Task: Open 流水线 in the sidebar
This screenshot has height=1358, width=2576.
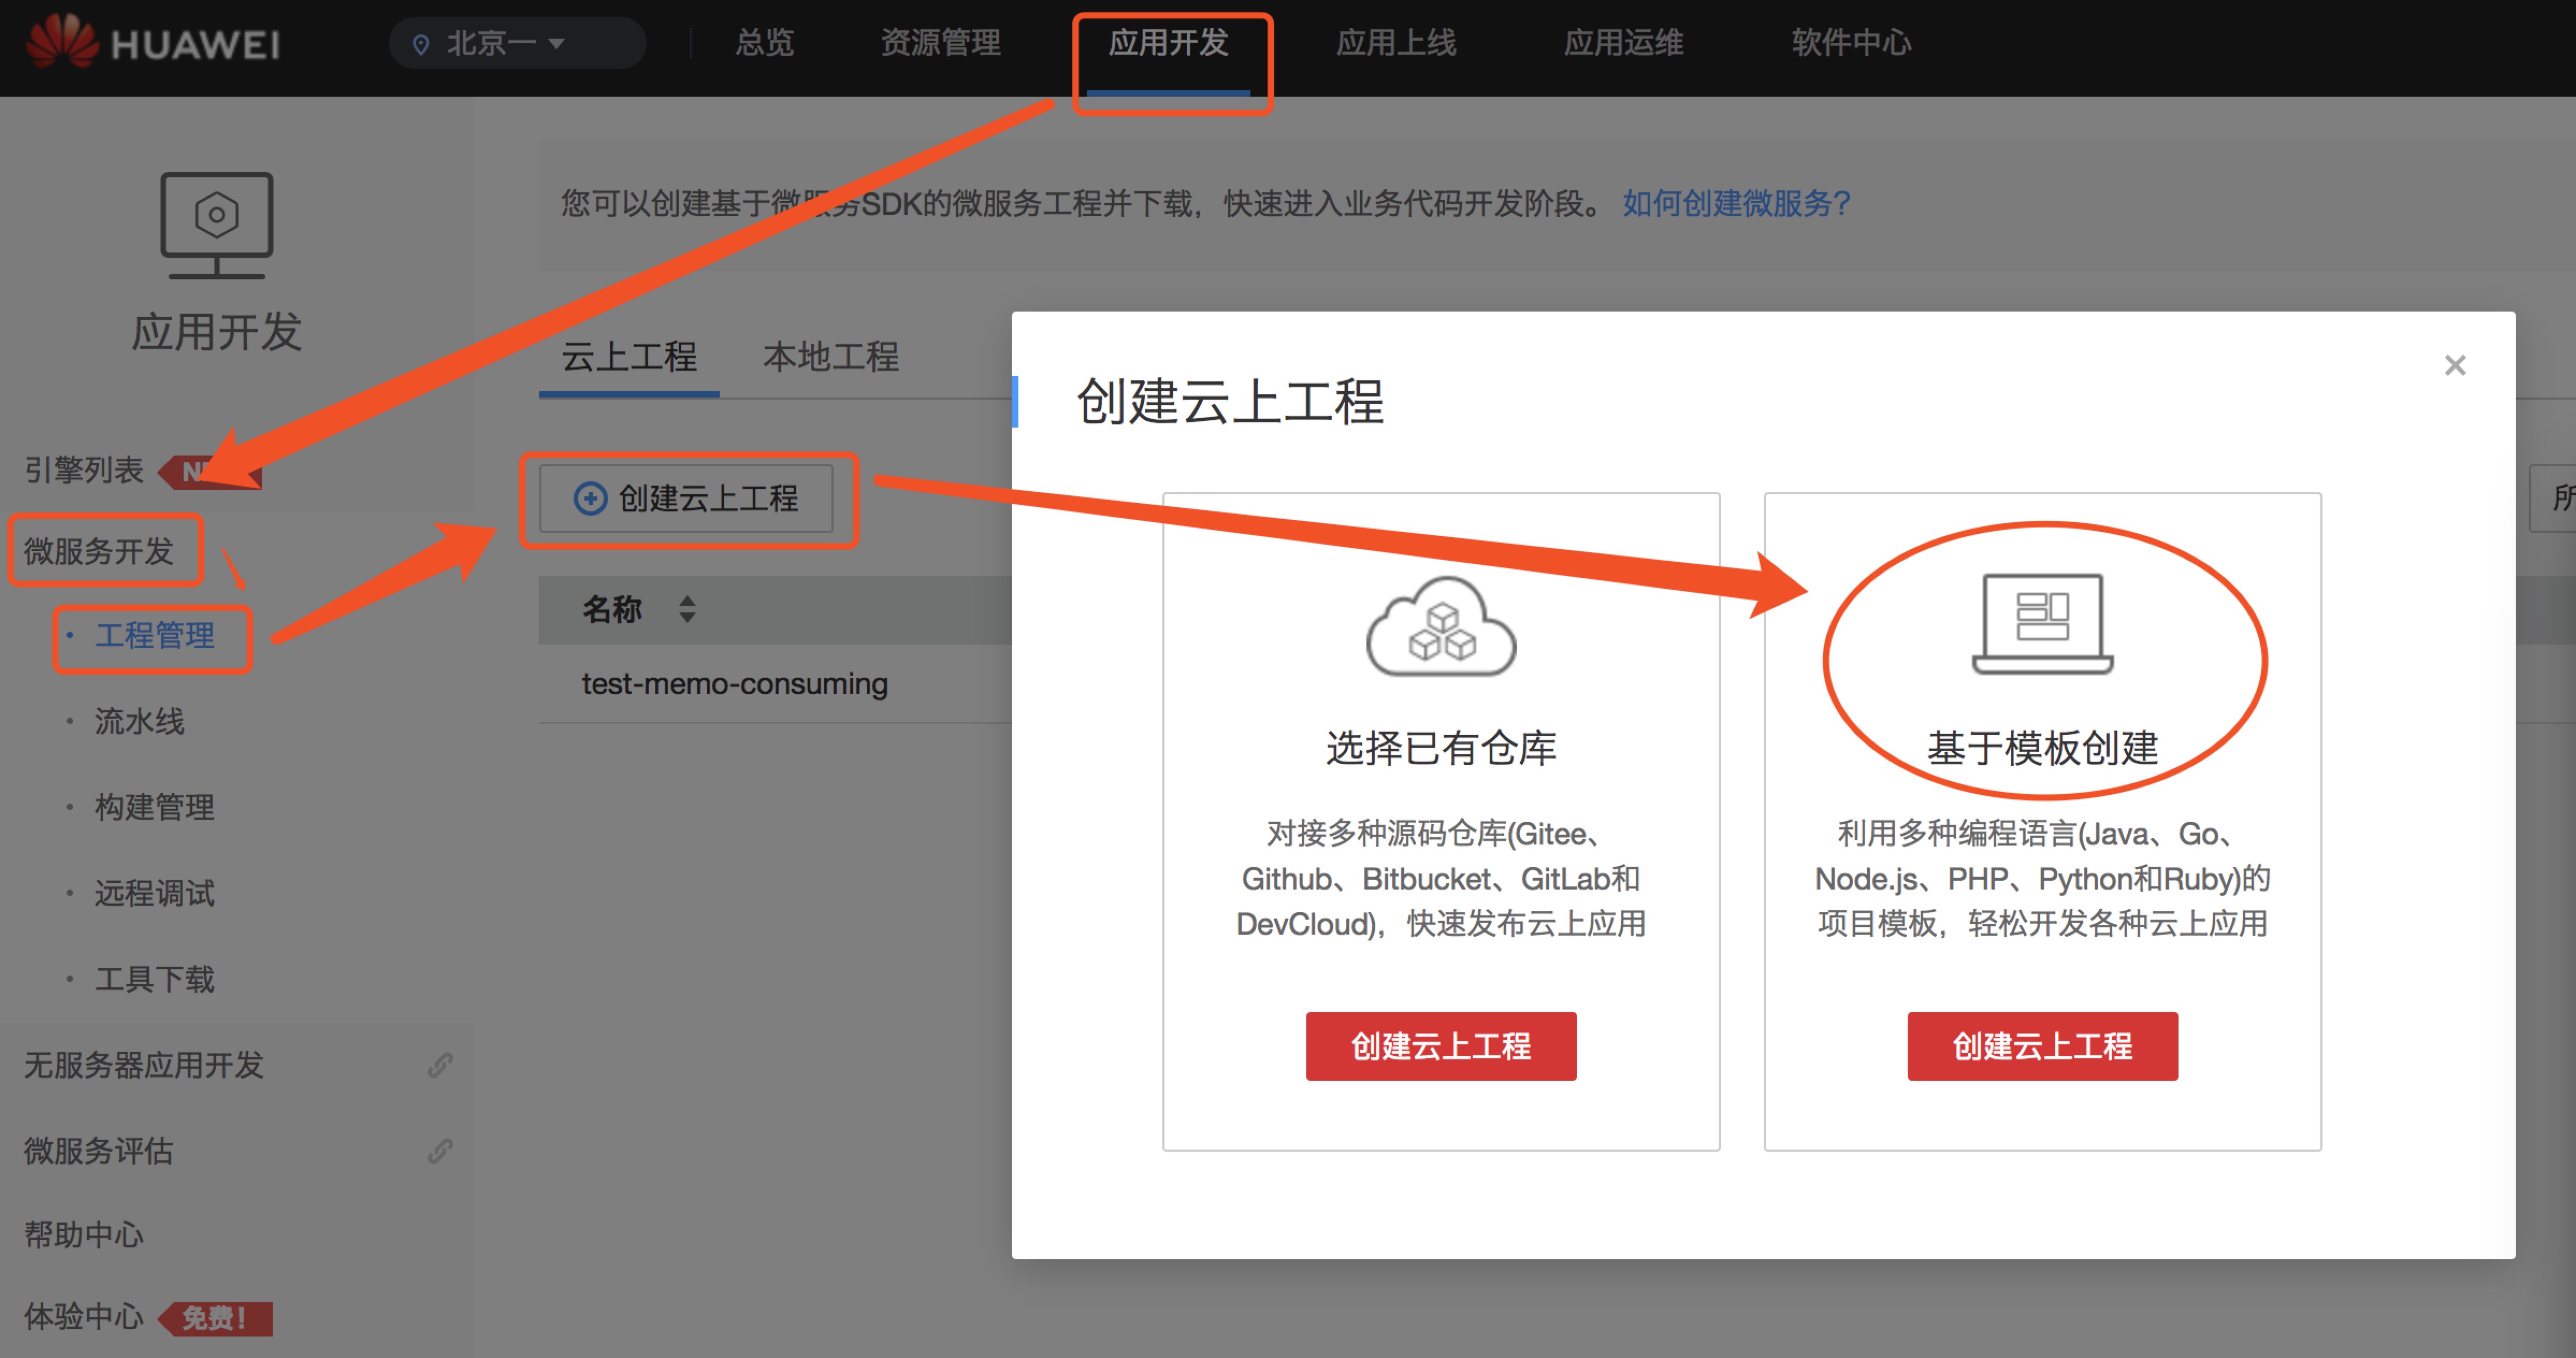Action: 139,721
